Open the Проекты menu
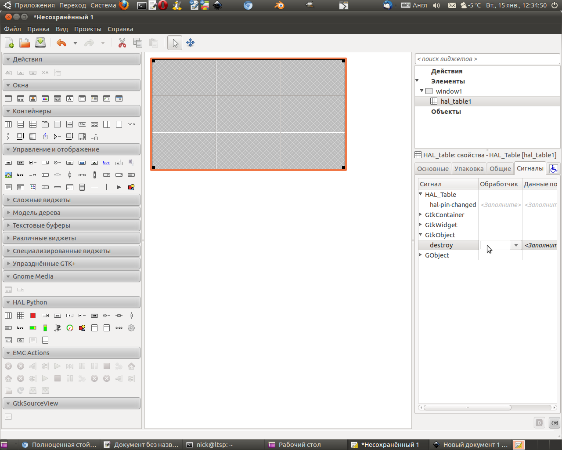562x450 pixels. 88,29
